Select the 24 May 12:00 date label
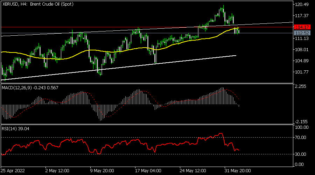This screenshot has width=315, height=175. coord(193,171)
